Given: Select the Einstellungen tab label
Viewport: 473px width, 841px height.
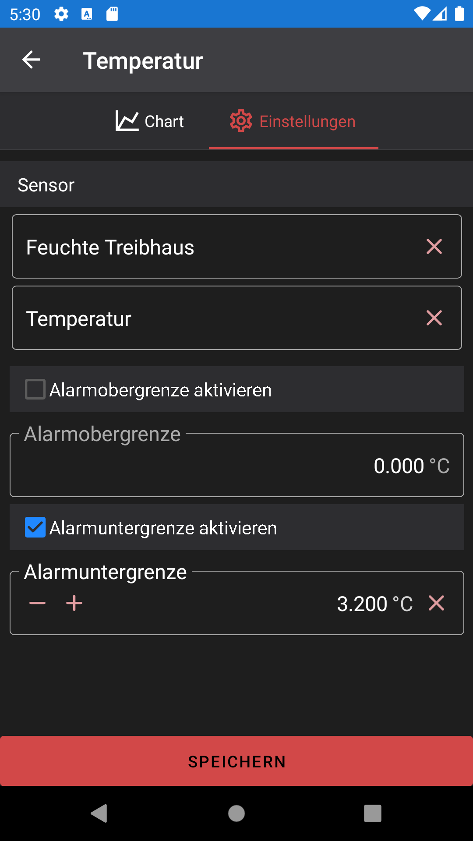Looking at the screenshot, I should tap(307, 121).
